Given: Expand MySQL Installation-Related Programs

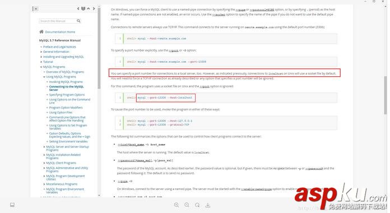Looking at the screenshot, I should [x=44, y=155].
